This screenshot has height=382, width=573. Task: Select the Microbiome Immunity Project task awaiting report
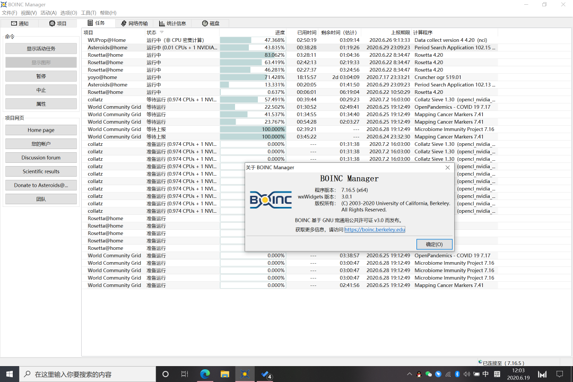(x=290, y=129)
